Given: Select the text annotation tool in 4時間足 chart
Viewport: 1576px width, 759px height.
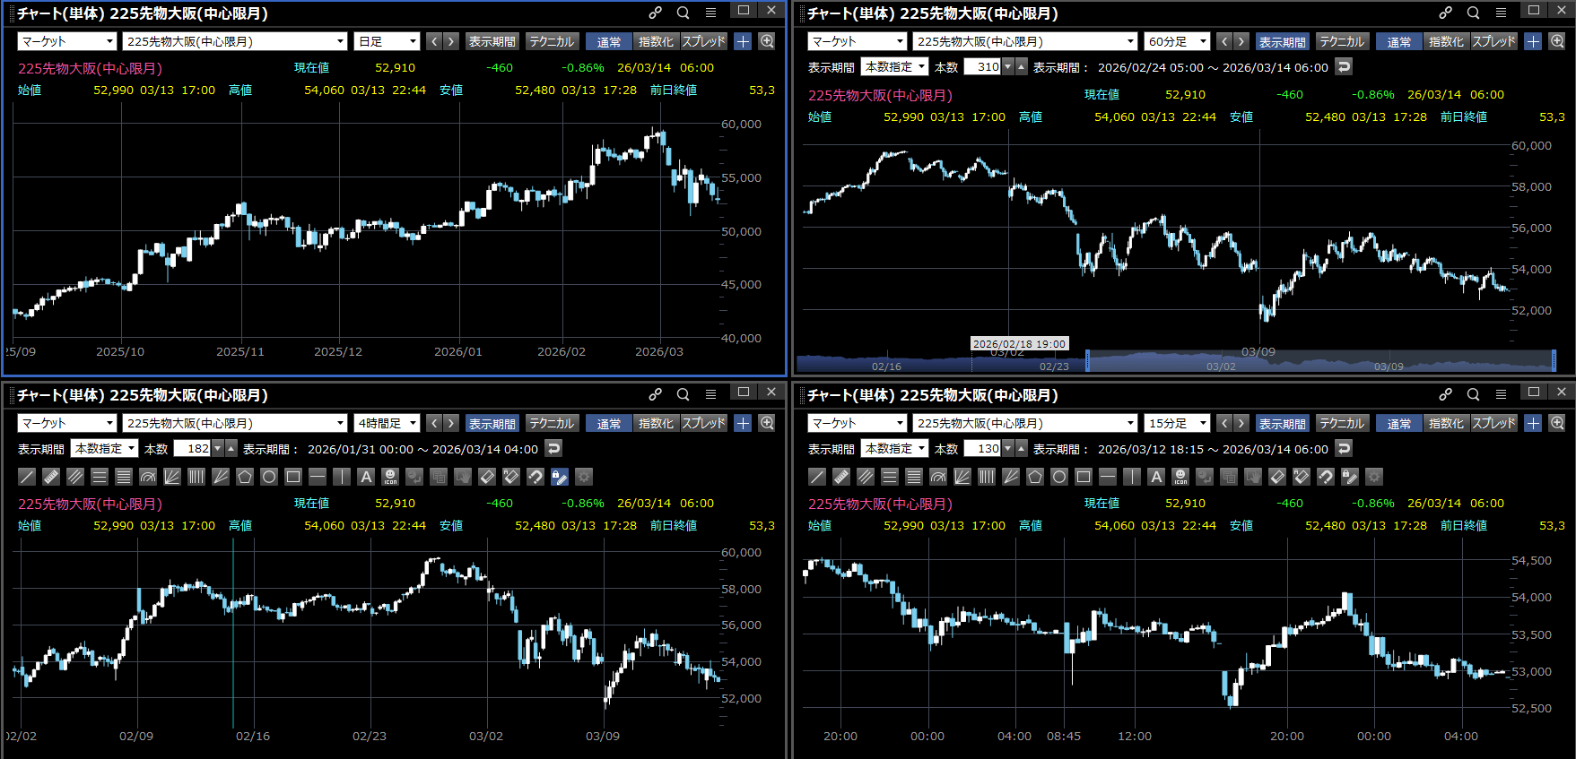Looking at the screenshot, I should (x=366, y=477).
